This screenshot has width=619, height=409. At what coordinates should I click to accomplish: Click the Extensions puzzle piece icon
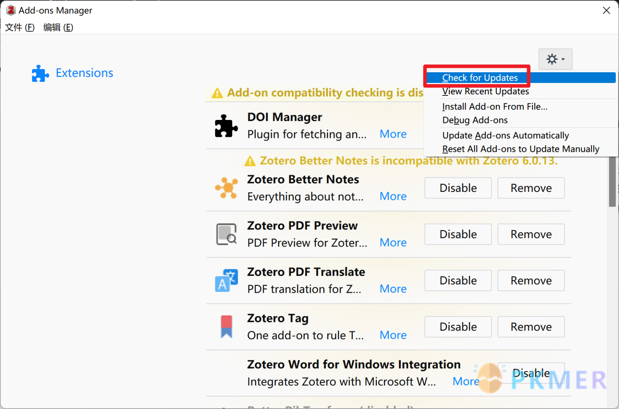40,73
